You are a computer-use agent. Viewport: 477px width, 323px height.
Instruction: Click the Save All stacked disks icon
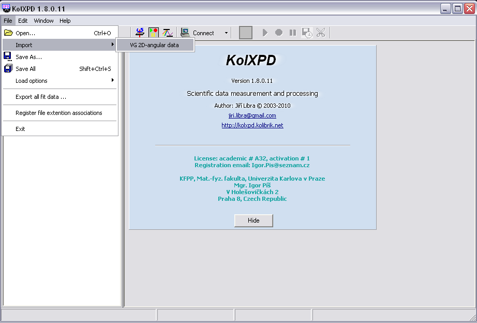(x=8, y=68)
